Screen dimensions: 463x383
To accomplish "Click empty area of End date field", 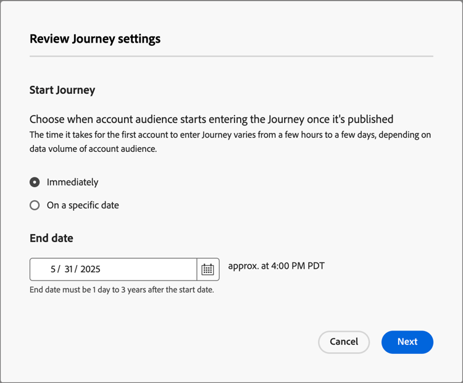I will pos(148,269).
